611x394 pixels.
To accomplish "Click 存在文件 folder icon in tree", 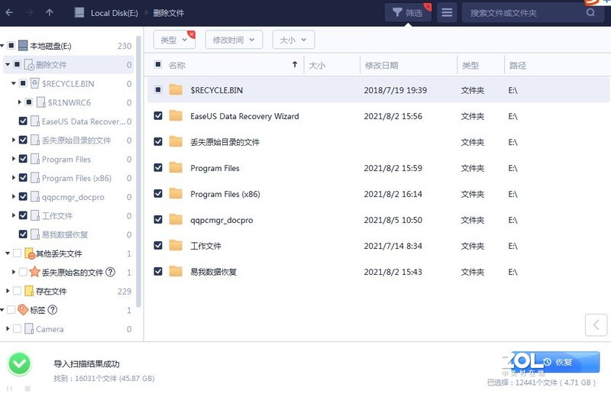I will click(29, 291).
